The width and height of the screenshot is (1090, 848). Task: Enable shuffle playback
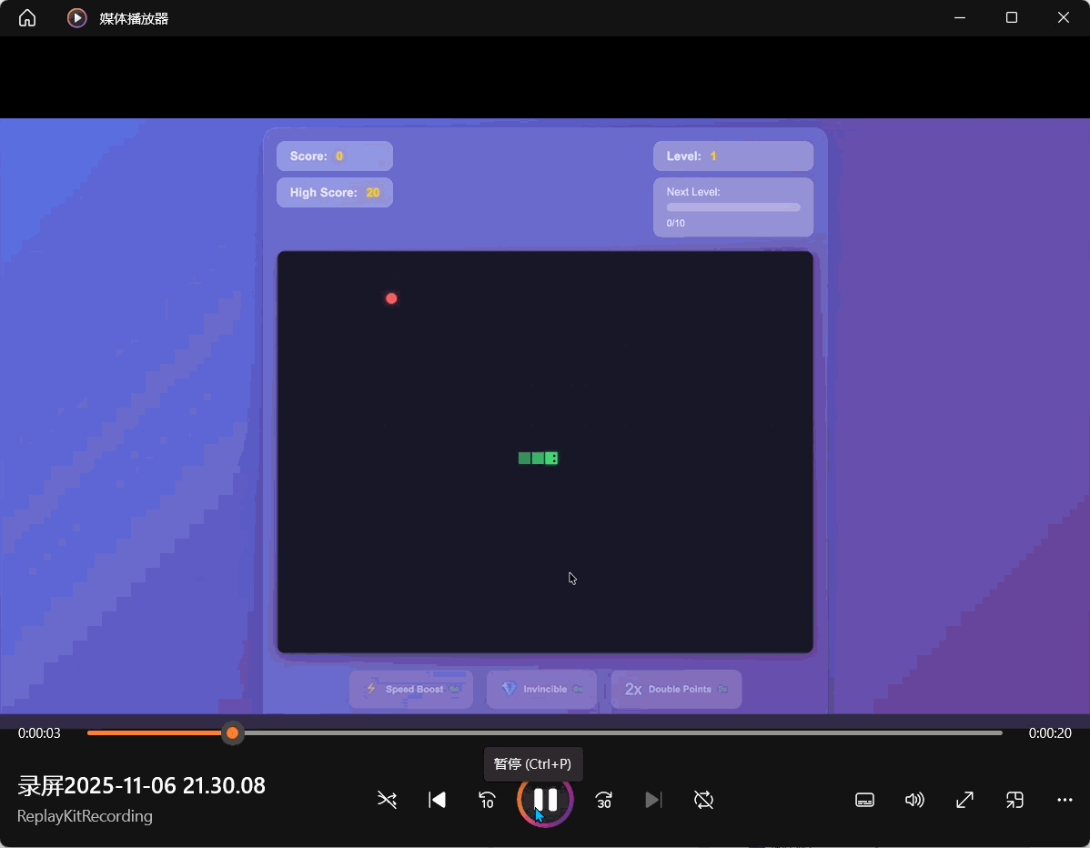tap(387, 800)
